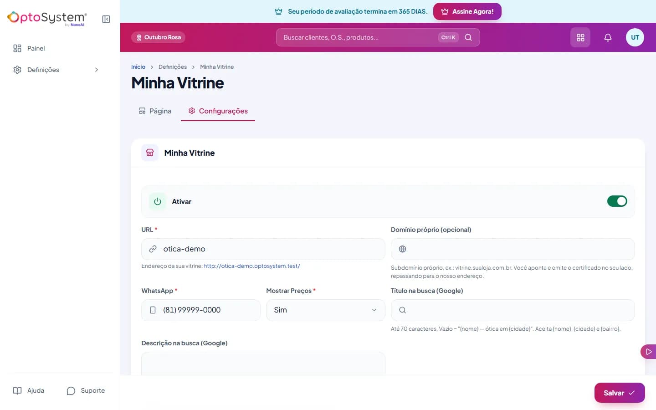Switch to the Página tab

(155, 111)
